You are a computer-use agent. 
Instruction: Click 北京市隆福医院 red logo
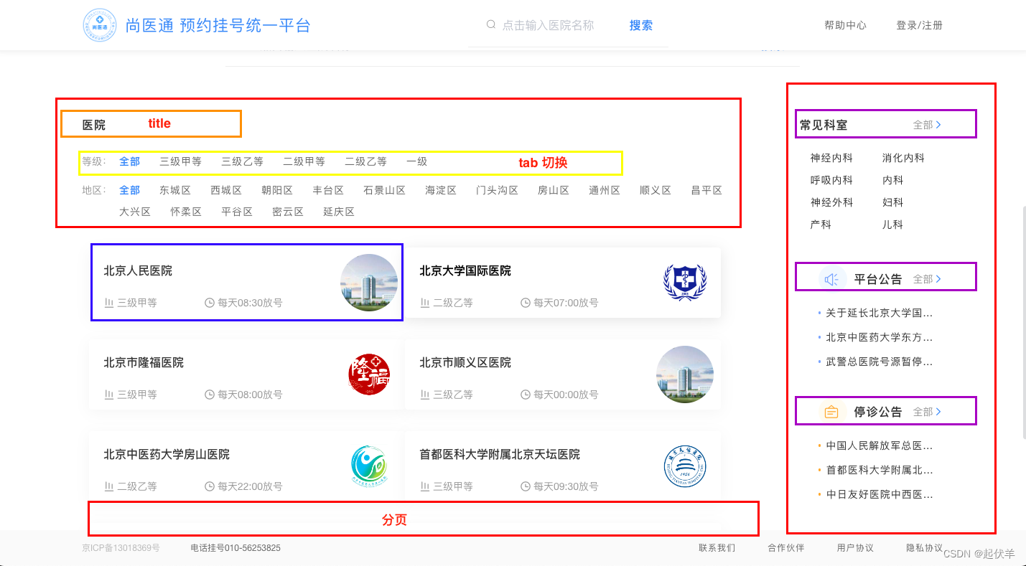(x=369, y=374)
